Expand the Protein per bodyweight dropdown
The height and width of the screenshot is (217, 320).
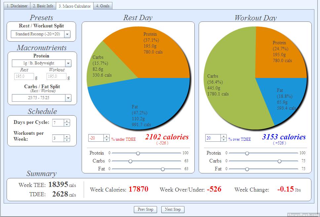coord(68,63)
